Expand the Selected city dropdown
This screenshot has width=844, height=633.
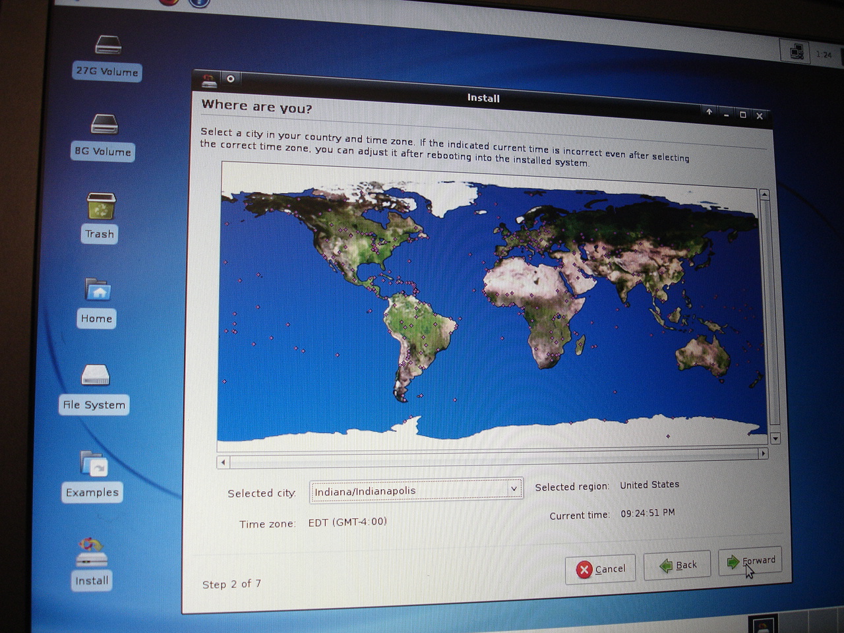coord(514,489)
